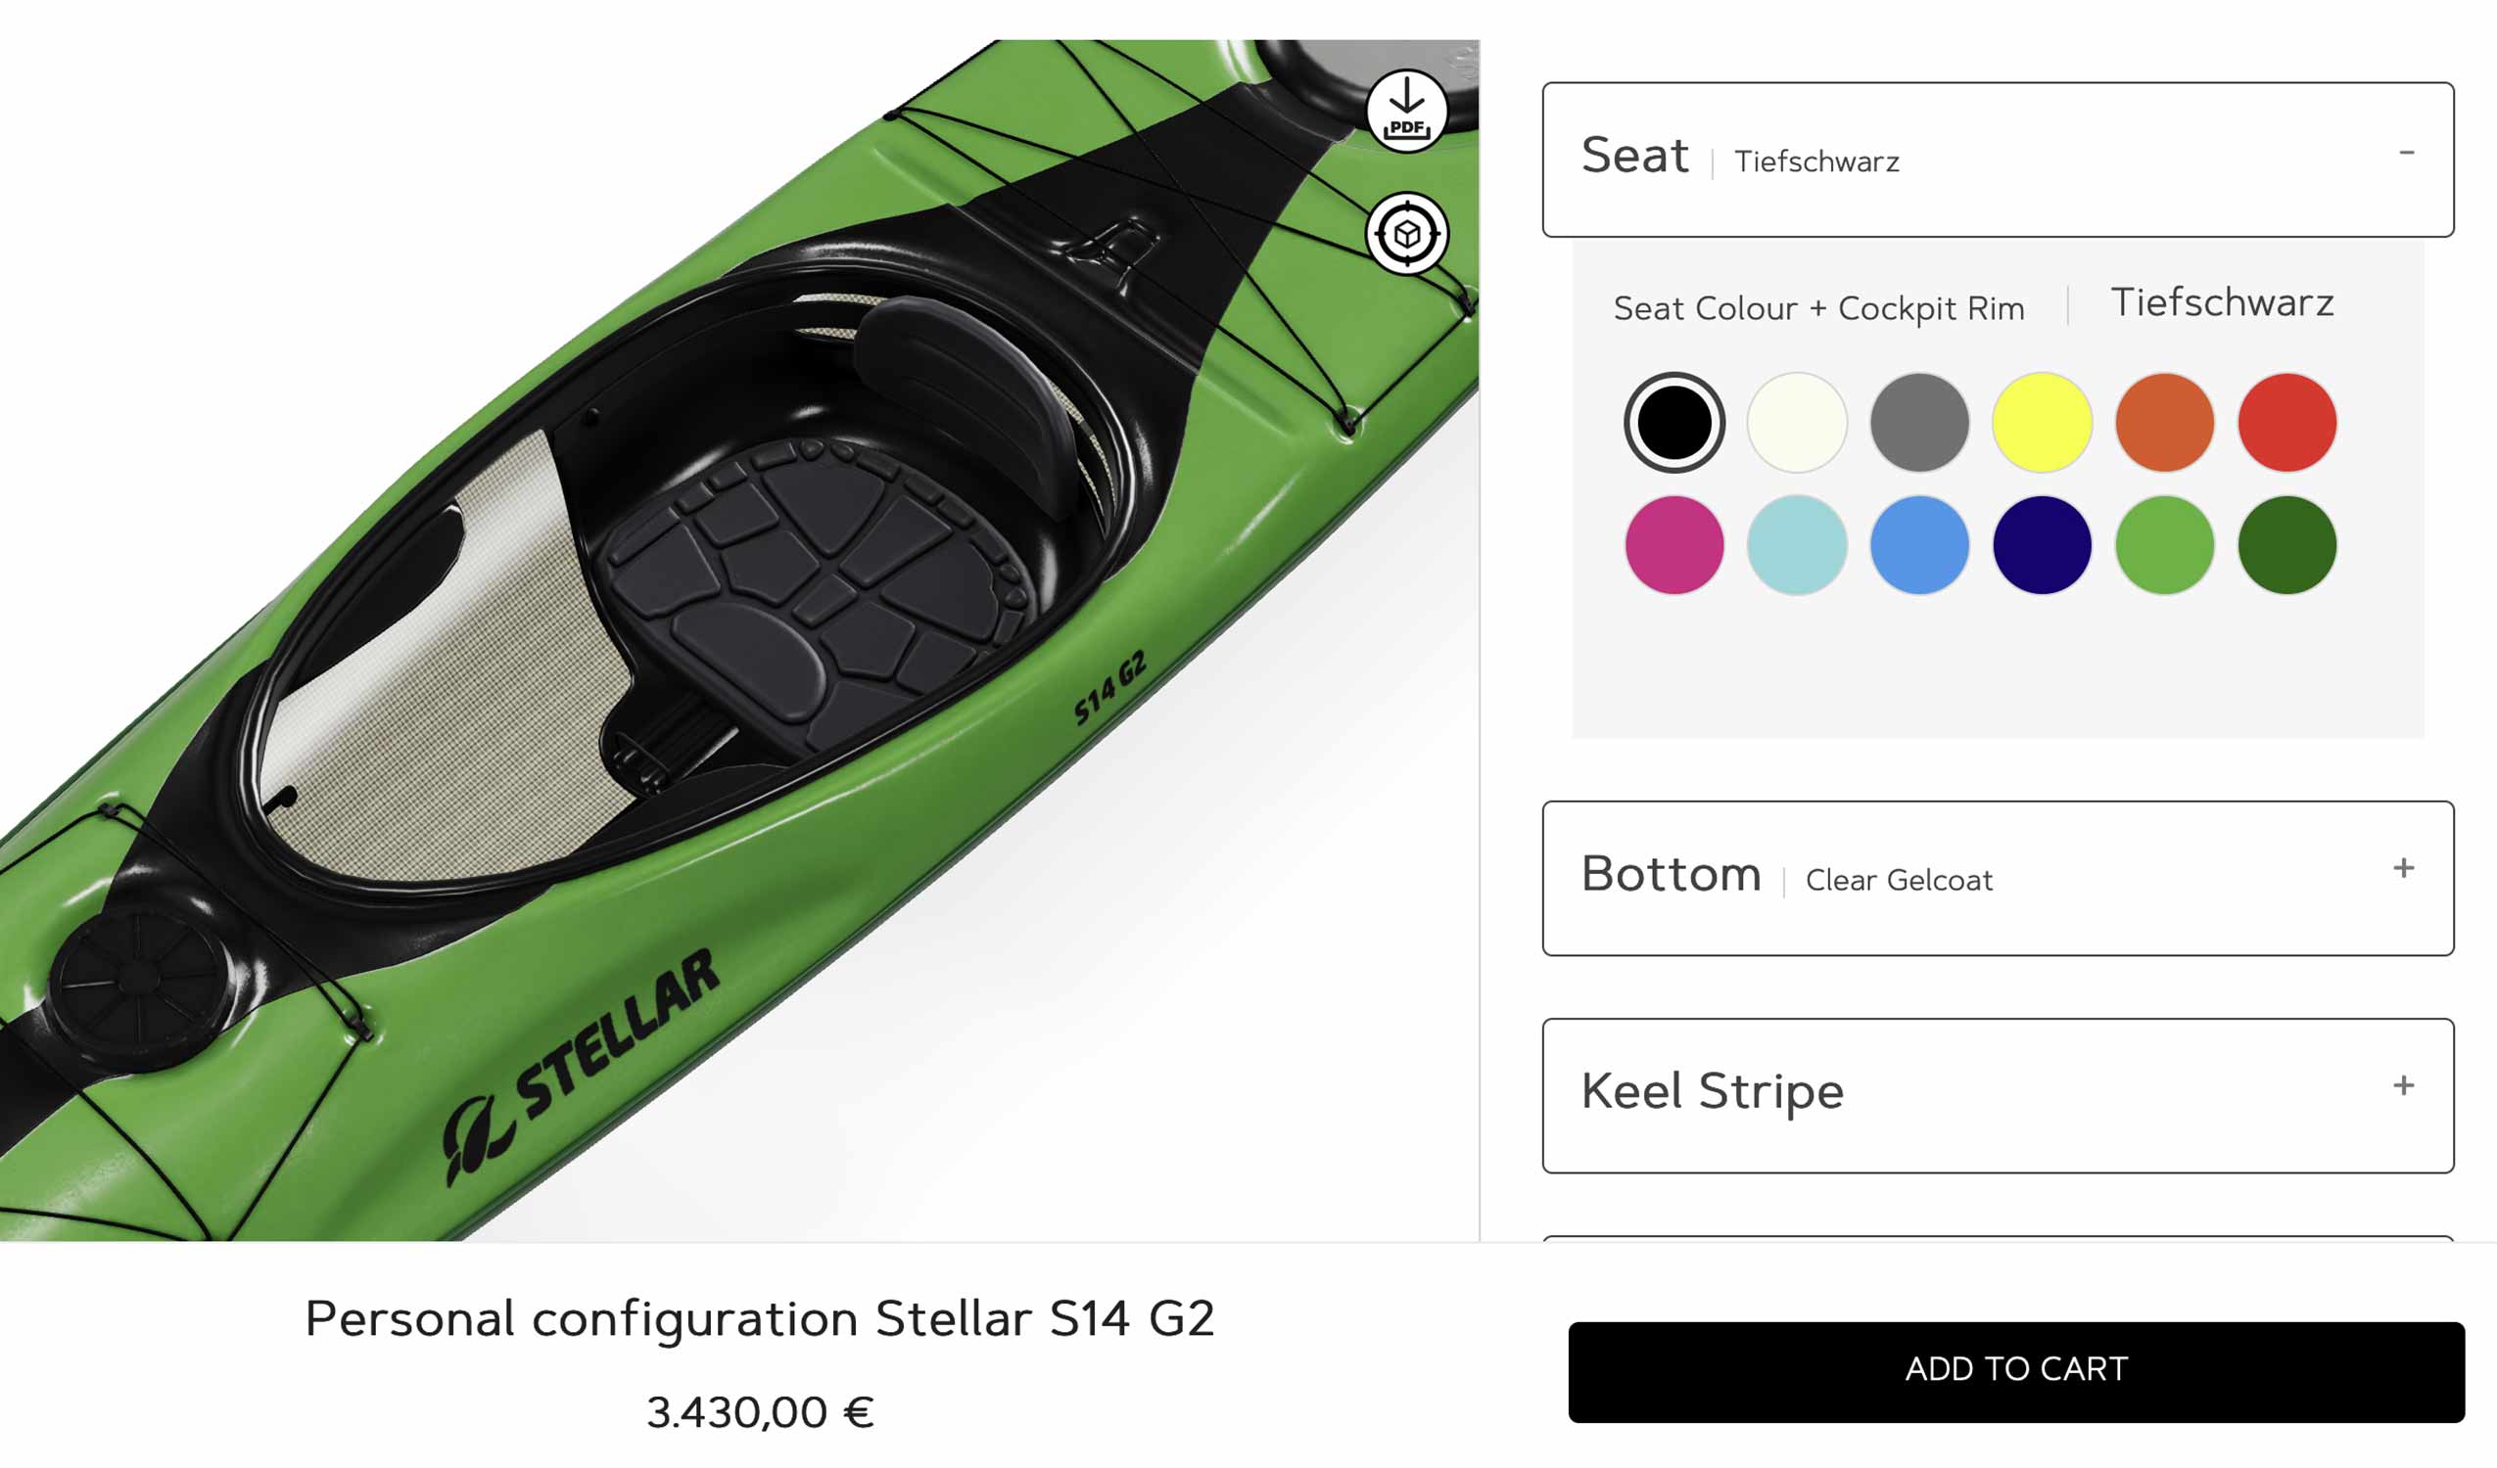
Task: Select the black Tiefschwarz seat colour
Action: click(1674, 423)
